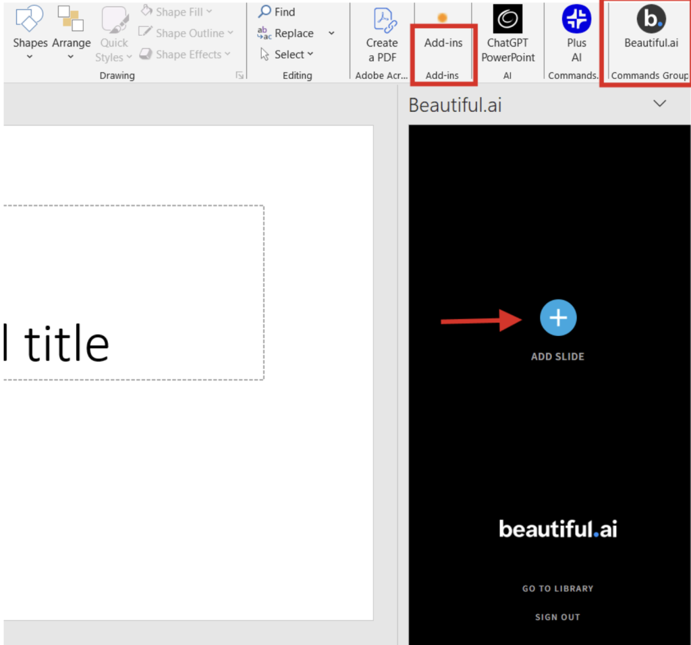Expand the Shape Effects dropdown arrow

tap(227, 54)
